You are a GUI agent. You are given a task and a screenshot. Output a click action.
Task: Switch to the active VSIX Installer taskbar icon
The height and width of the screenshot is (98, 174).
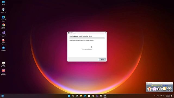105,96
